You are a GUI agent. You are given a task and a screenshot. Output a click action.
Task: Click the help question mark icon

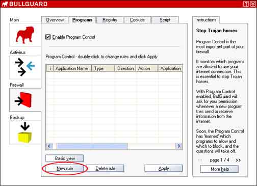tap(246, 4)
